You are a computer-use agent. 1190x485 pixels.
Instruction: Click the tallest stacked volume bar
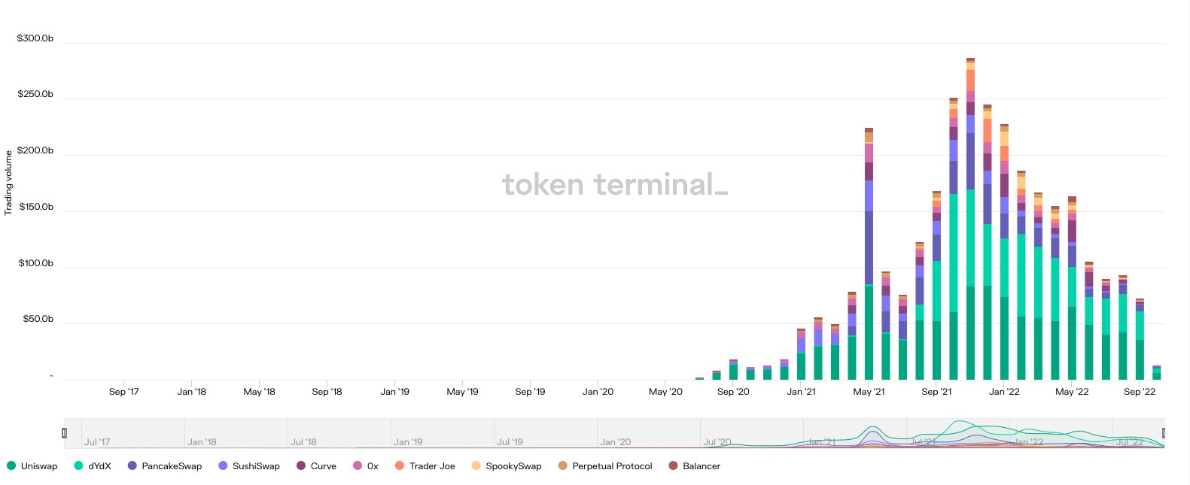[x=970, y=226]
